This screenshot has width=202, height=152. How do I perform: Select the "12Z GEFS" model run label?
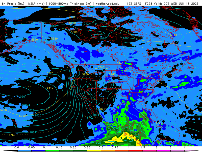pyautogui.click(x=134, y=4)
